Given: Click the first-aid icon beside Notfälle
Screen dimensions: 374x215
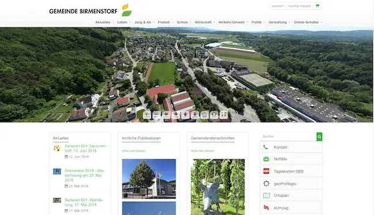Looking at the screenshot, I should 266,159.
